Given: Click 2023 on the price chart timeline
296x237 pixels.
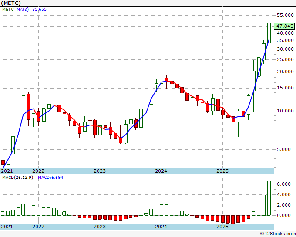Looking at the screenshot, I should (100, 171).
